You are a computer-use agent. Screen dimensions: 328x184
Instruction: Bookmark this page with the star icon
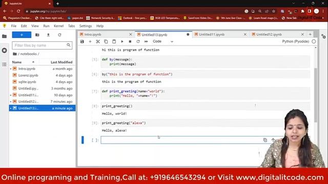click(274, 11)
